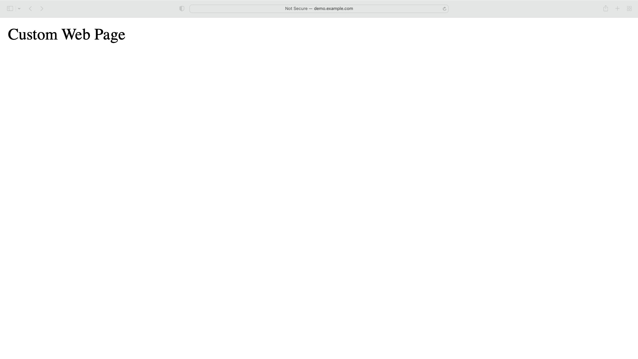Viewport: 638px width, 359px height.
Task: Click the share icon in toolbar
Action: pyautogui.click(x=605, y=8)
